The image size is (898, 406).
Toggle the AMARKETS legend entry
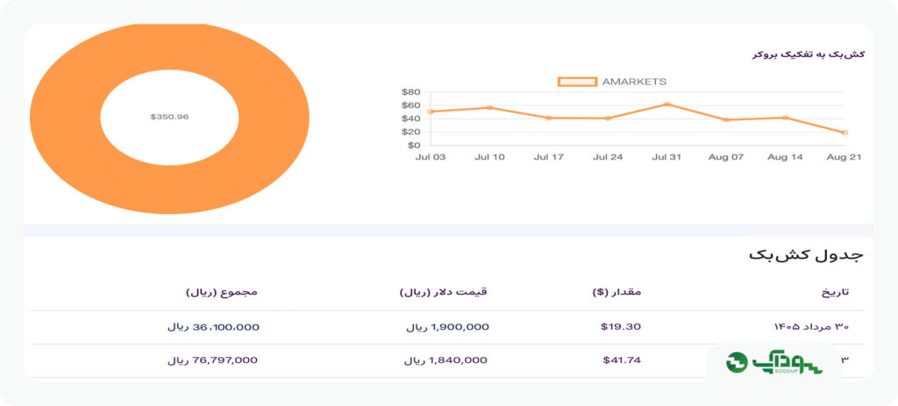[x=612, y=82]
